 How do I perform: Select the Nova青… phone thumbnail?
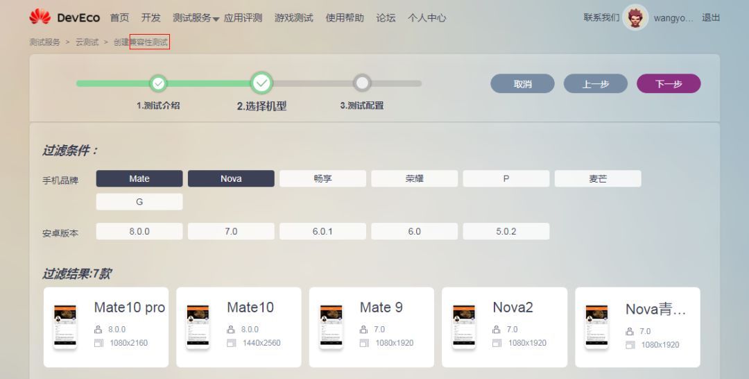(x=596, y=327)
